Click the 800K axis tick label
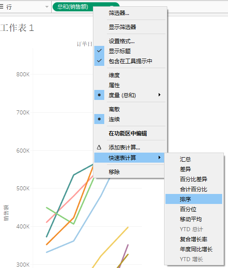This screenshot has width=228, height=268. 23,74
